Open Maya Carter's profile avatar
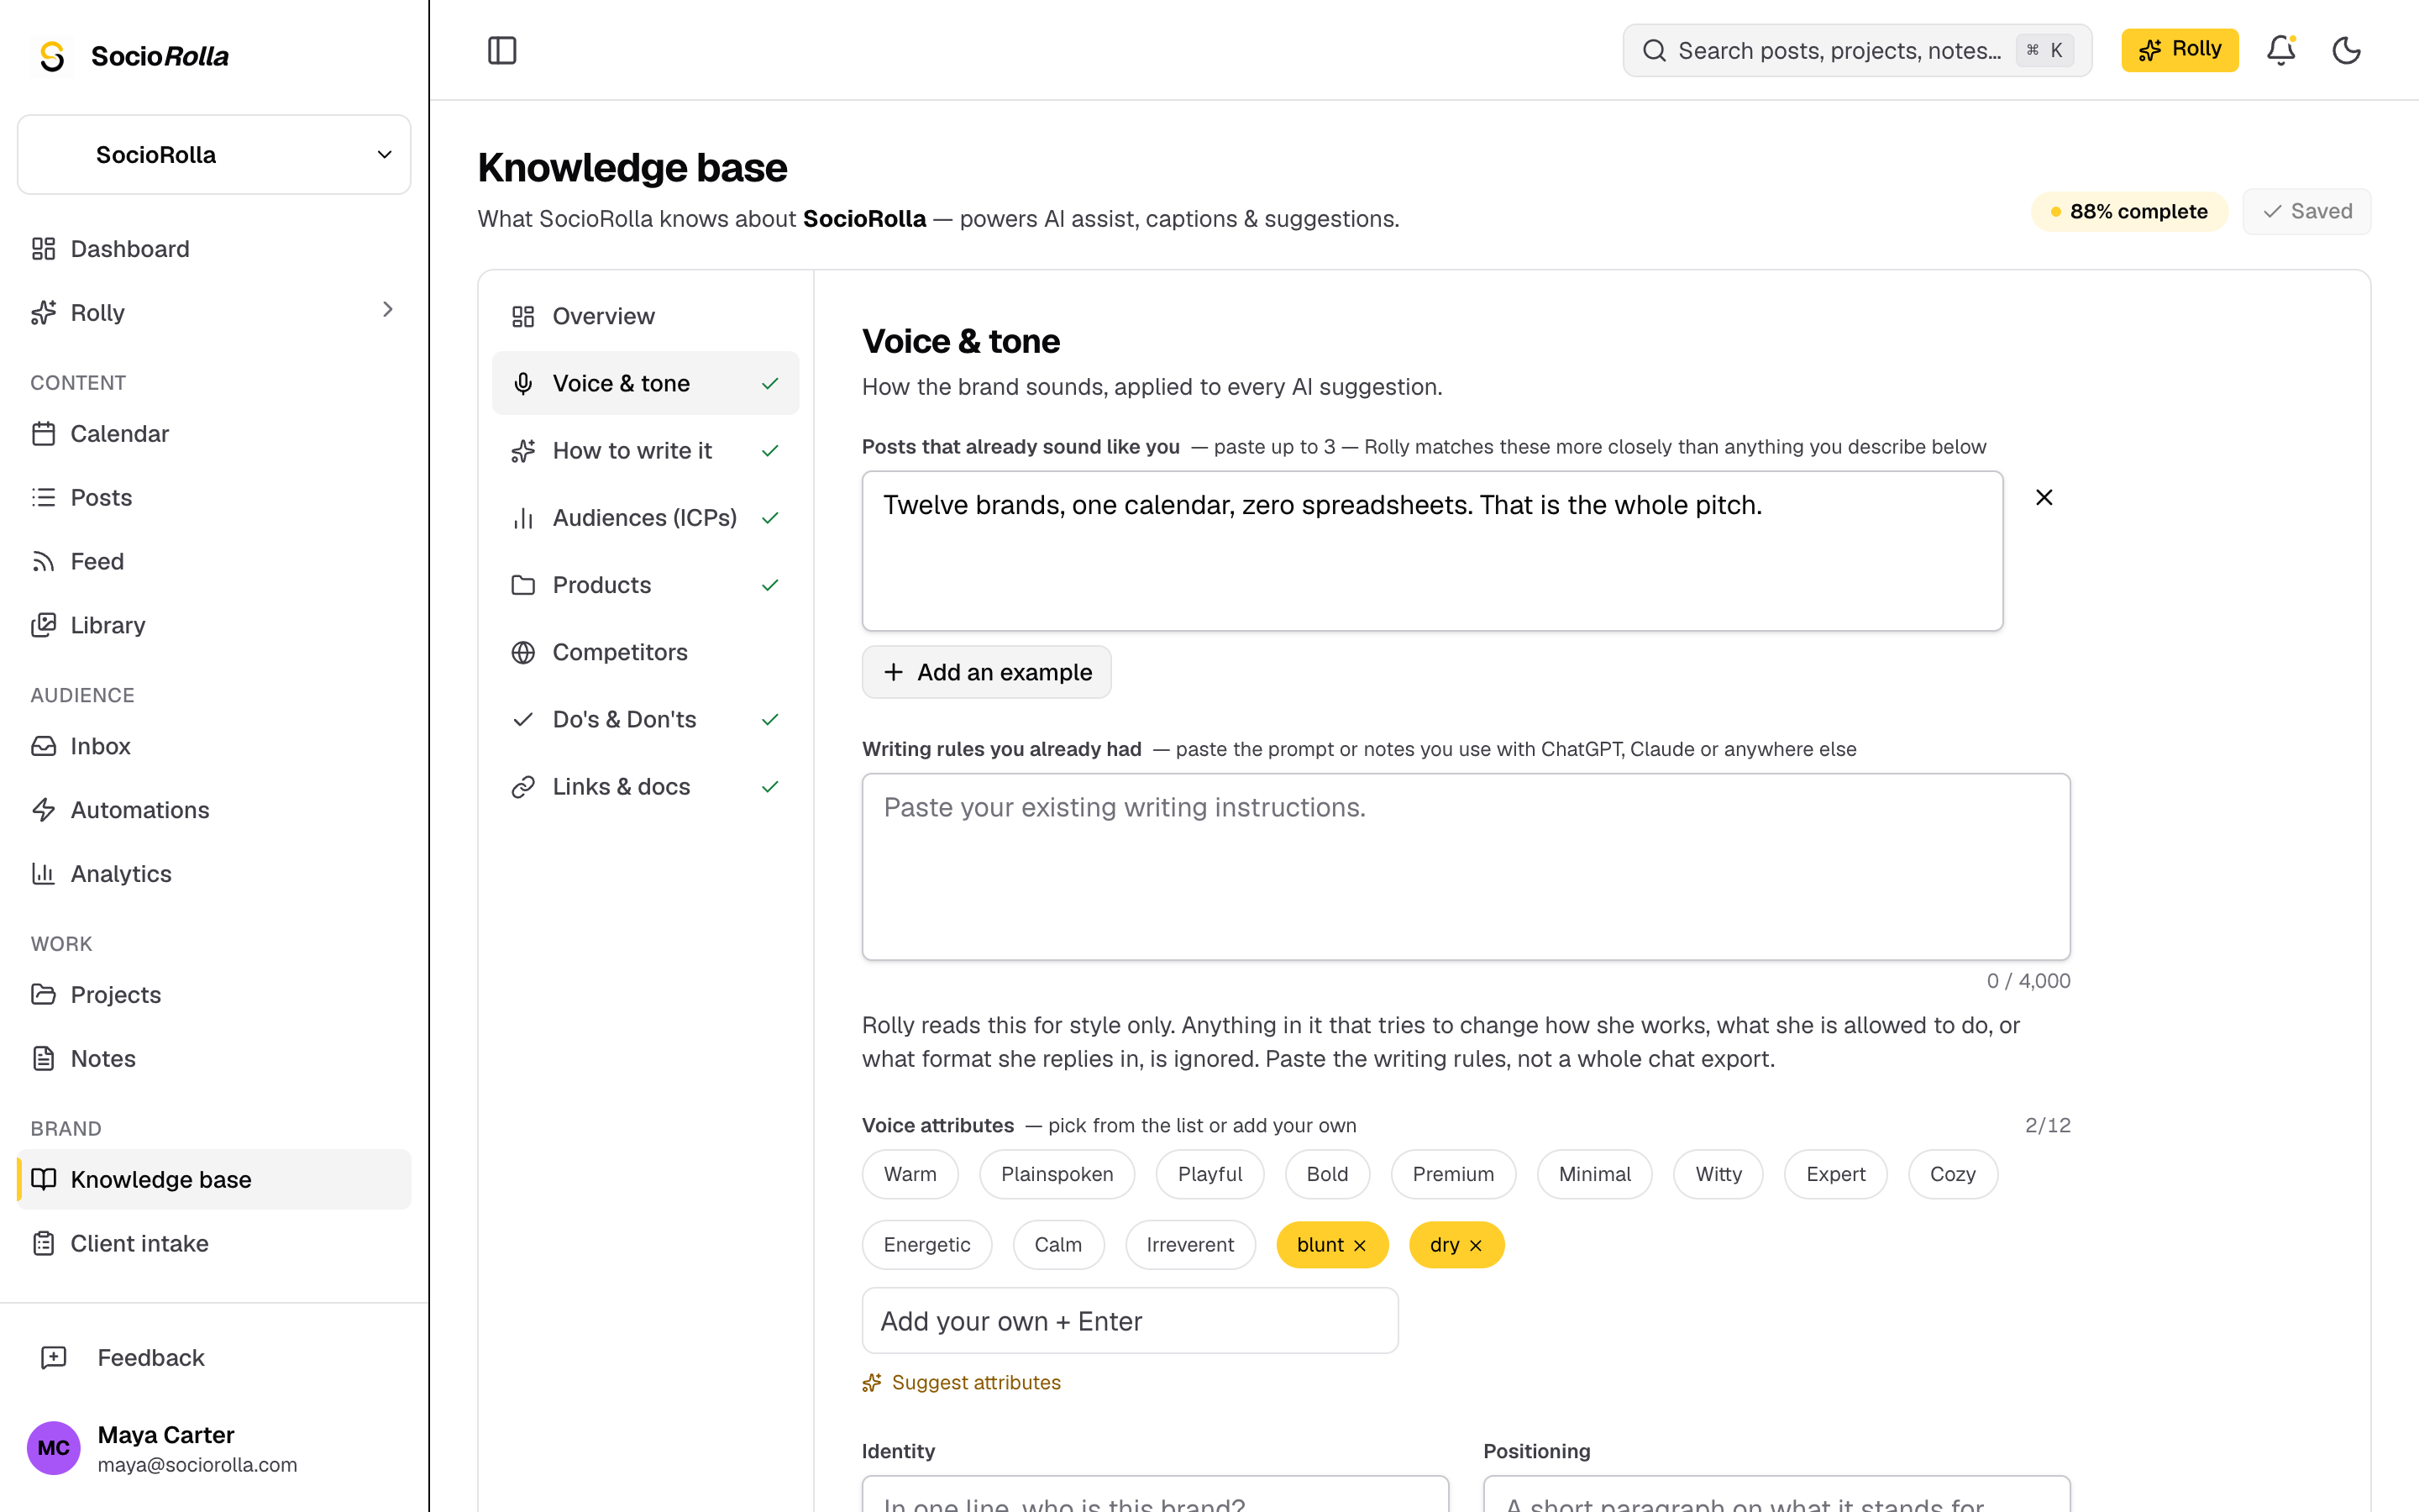 (x=53, y=1448)
